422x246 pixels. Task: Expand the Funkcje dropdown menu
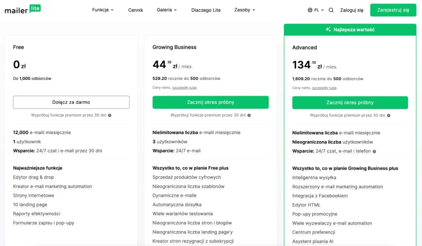[103, 10]
